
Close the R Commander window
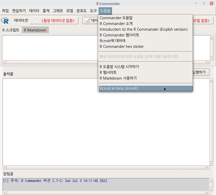tap(212, 3)
